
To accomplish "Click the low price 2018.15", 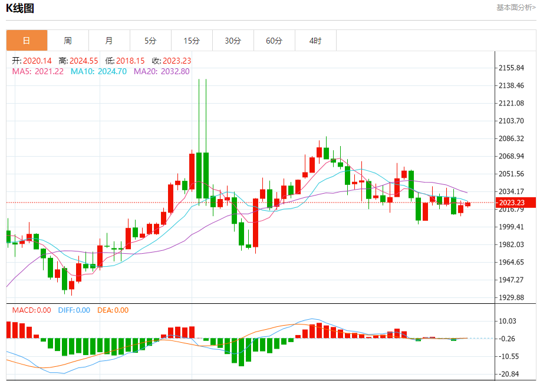I will pyautogui.click(x=130, y=61).
